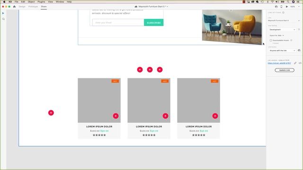
Task: Select the left product card grey image
Action: pos(99,100)
